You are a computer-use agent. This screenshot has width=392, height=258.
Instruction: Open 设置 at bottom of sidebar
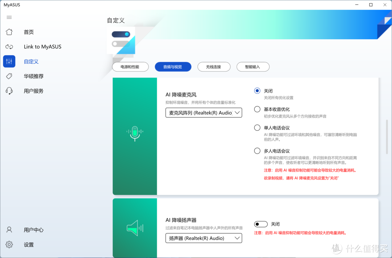pyautogui.click(x=9, y=245)
